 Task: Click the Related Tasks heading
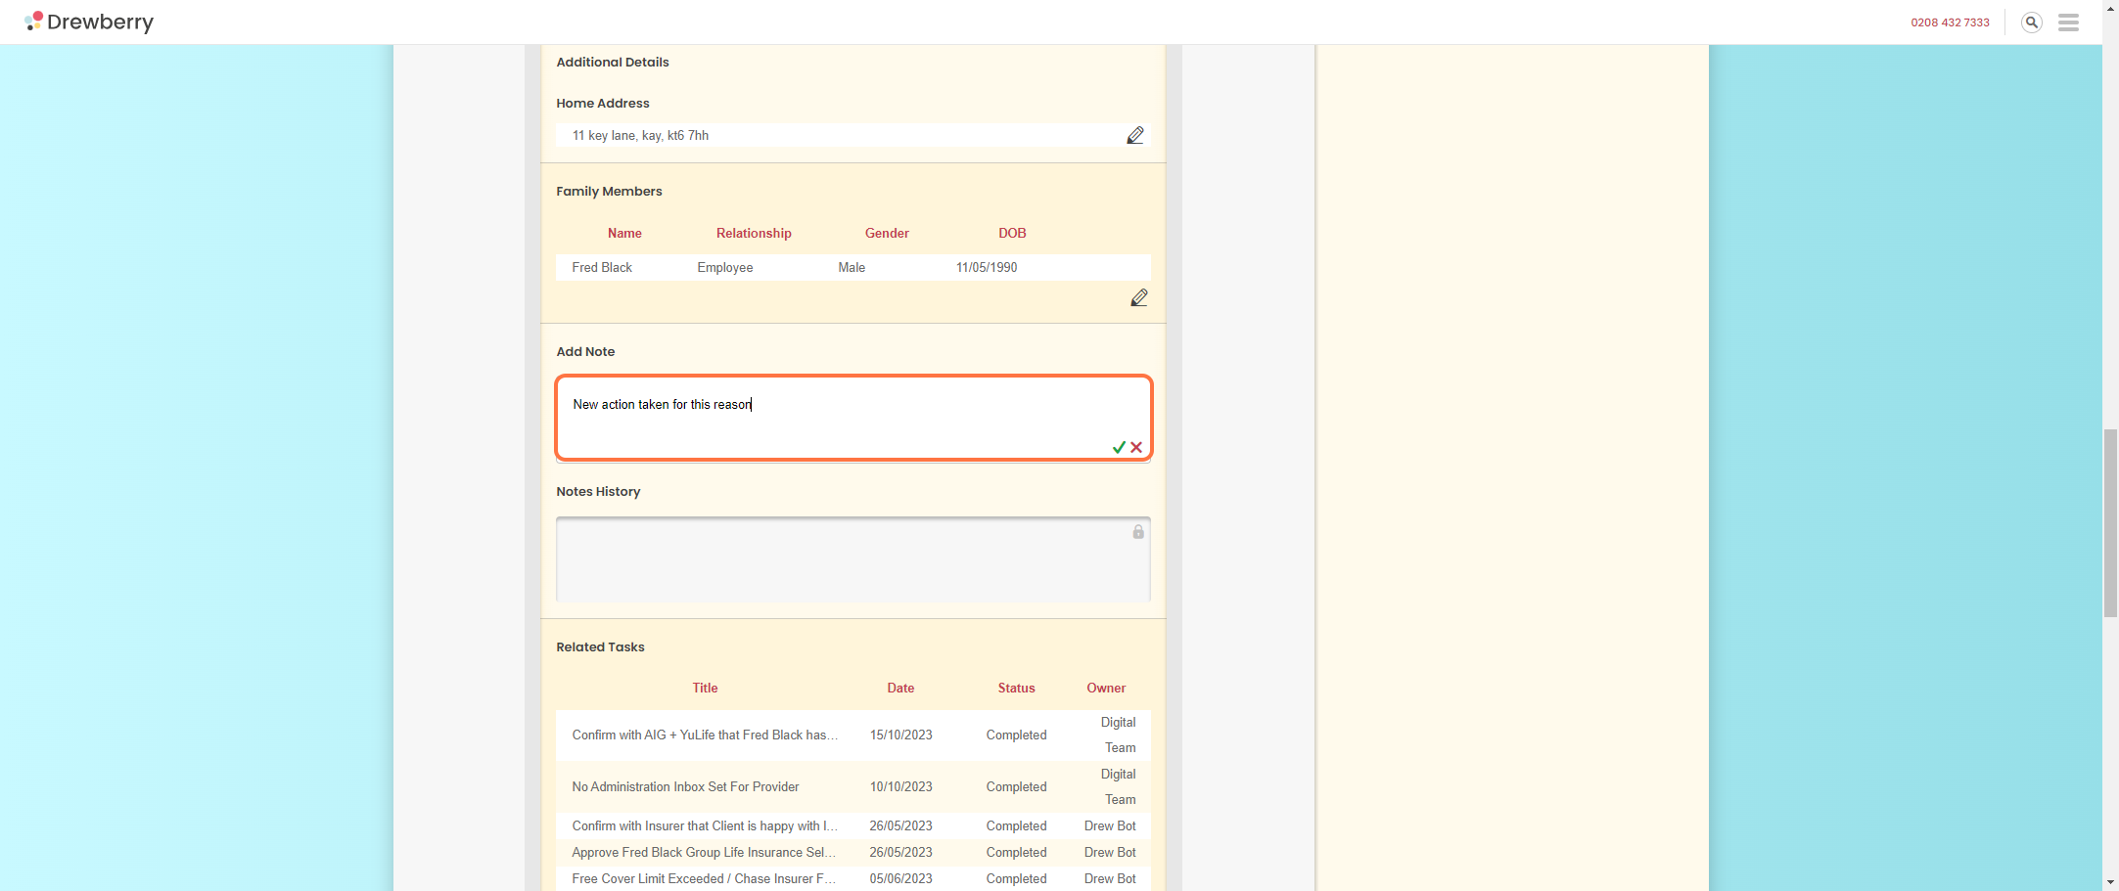coord(600,646)
